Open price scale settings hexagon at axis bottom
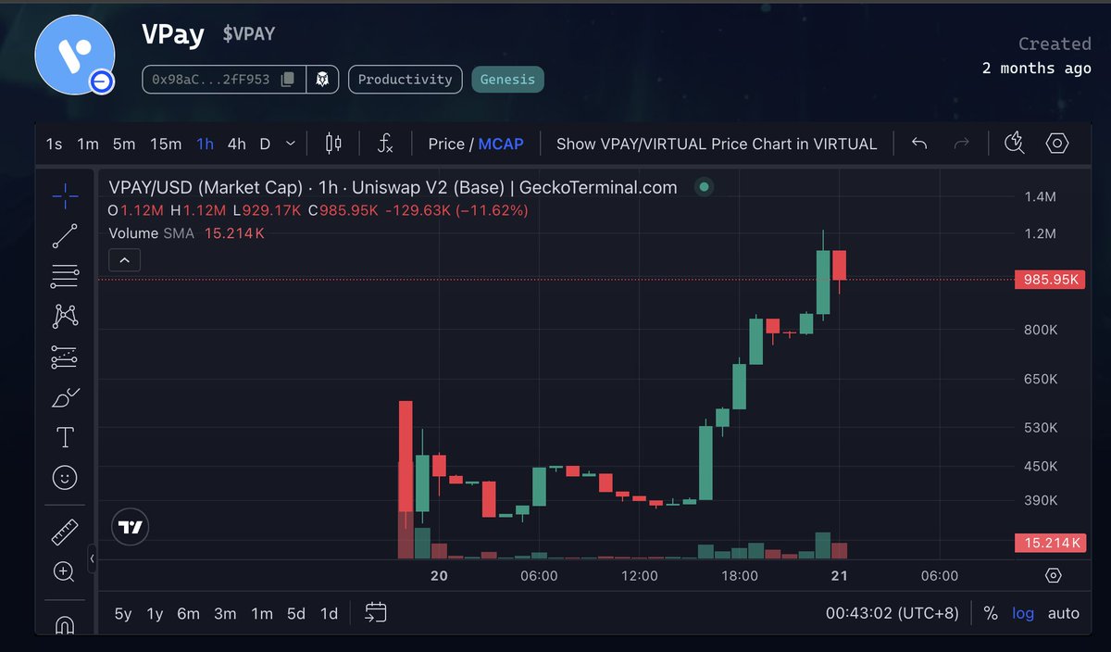 (x=1053, y=575)
